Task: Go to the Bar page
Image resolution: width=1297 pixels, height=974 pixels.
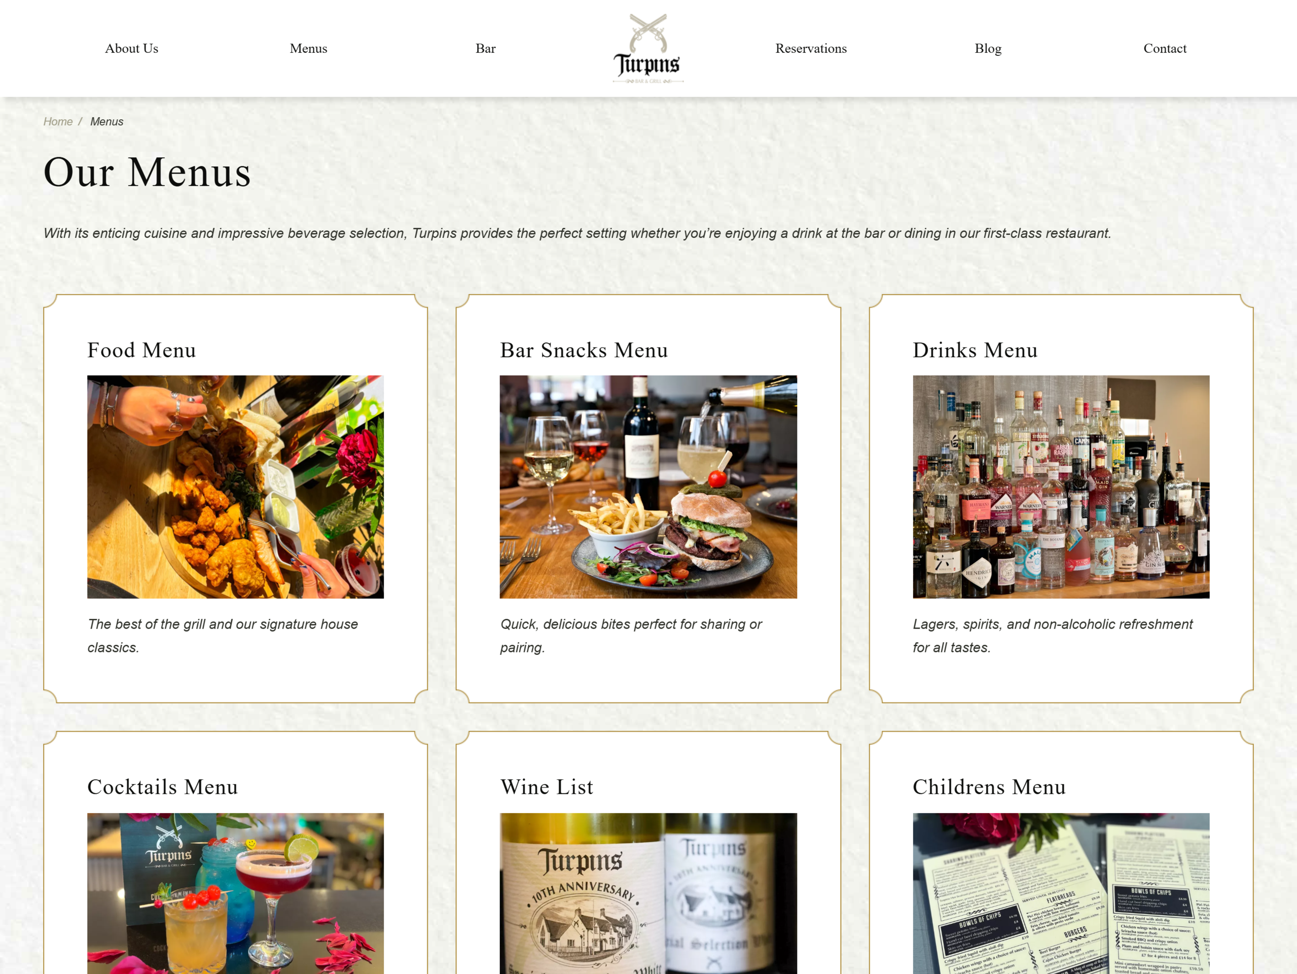Action: 486,48
